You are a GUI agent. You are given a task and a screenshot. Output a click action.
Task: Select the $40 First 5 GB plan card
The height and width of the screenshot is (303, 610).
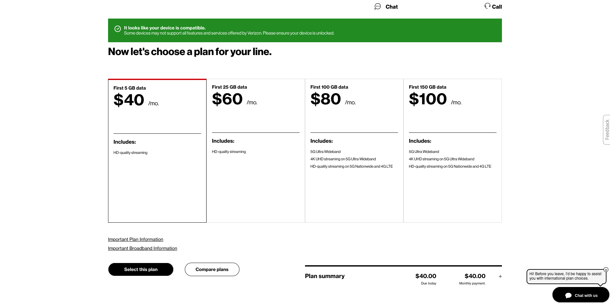(157, 151)
